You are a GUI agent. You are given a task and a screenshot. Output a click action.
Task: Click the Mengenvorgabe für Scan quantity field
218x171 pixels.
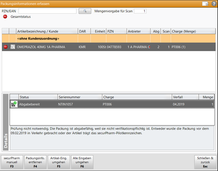click(140, 11)
